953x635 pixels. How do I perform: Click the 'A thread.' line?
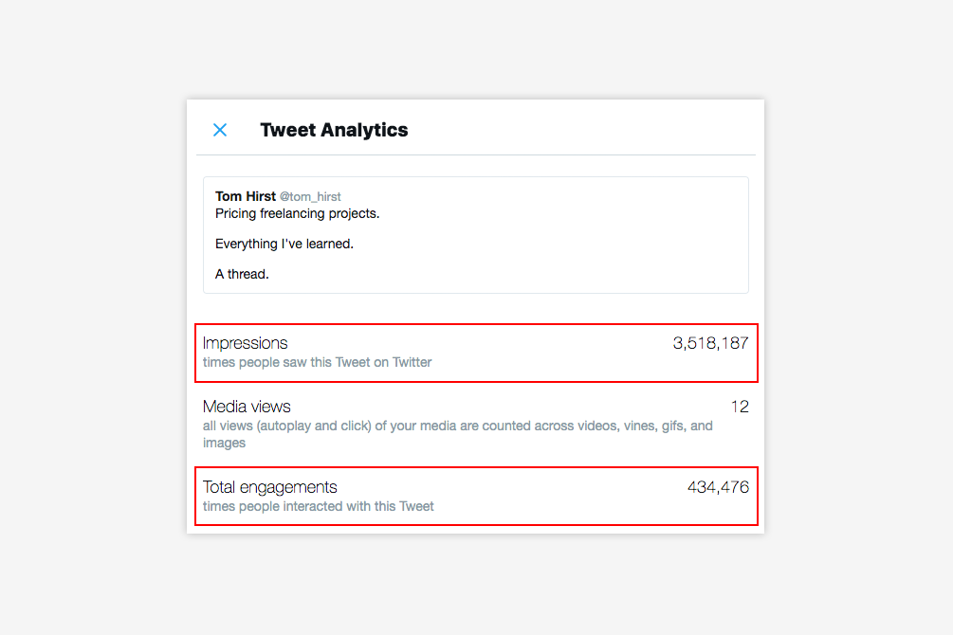242,274
